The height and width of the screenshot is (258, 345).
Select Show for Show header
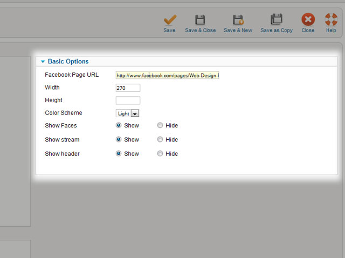tap(119, 154)
